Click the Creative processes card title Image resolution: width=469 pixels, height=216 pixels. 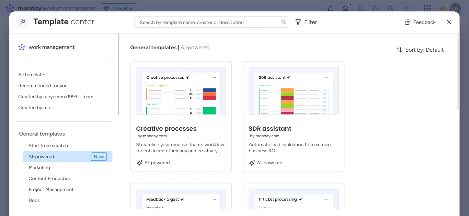166,129
